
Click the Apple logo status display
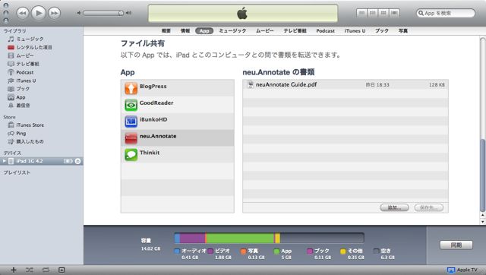pyautogui.click(x=243, y=14)
